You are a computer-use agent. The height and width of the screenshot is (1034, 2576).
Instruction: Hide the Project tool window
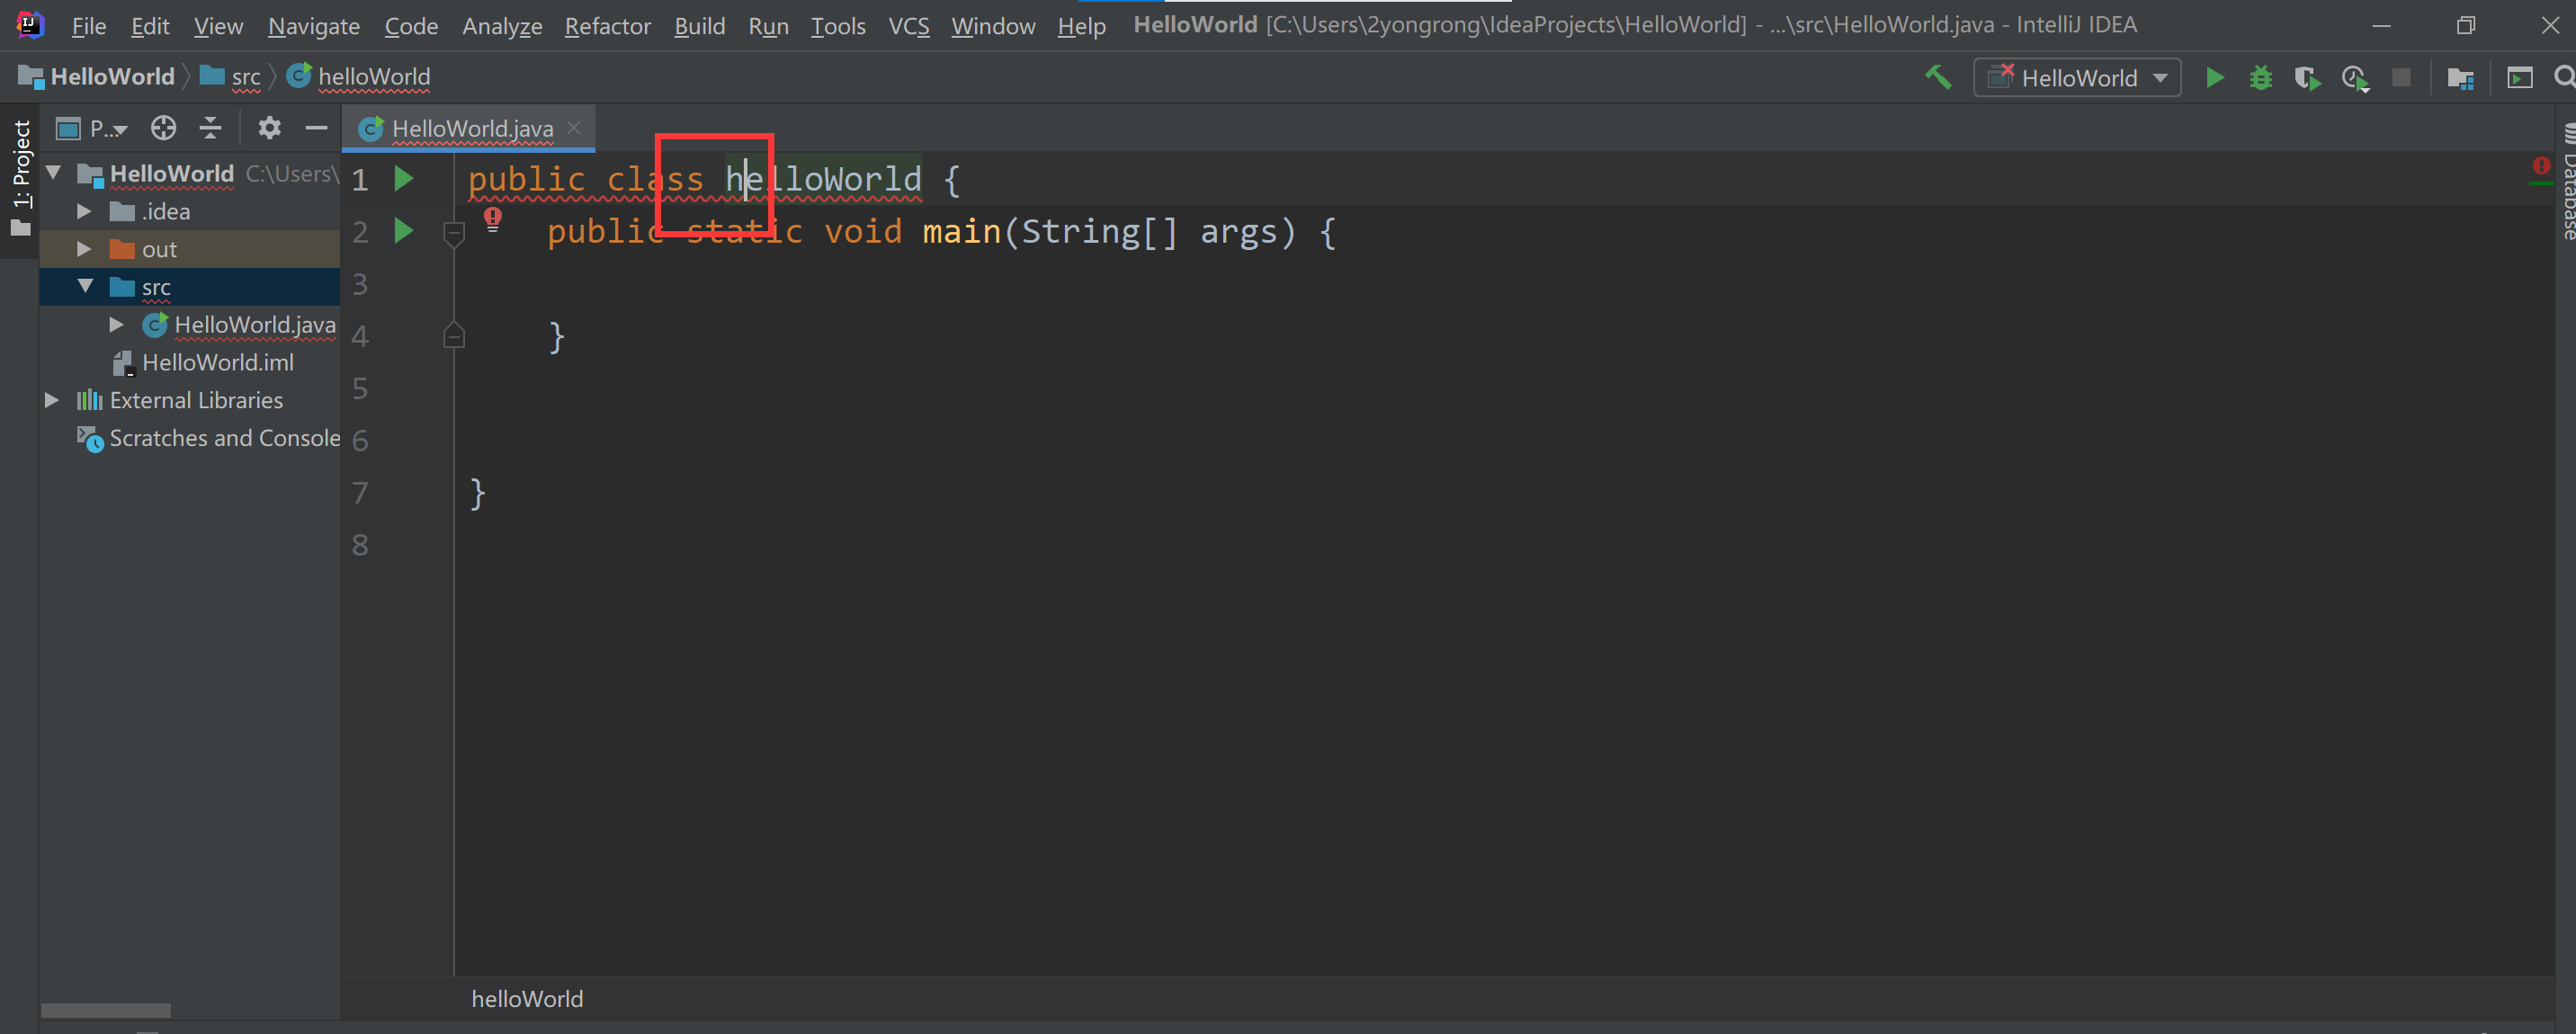pyautogui.click(x=316, y=128)
